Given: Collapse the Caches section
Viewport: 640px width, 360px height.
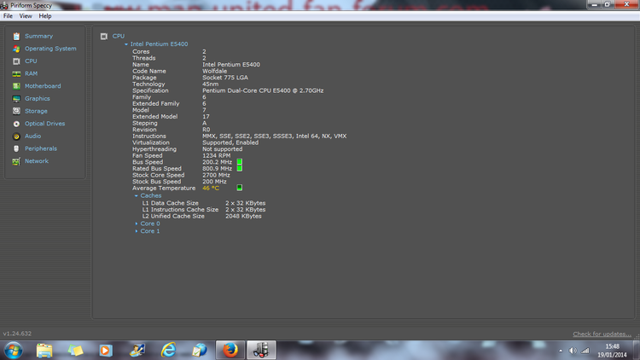Looking at the screenshot, I should [136, 196].
